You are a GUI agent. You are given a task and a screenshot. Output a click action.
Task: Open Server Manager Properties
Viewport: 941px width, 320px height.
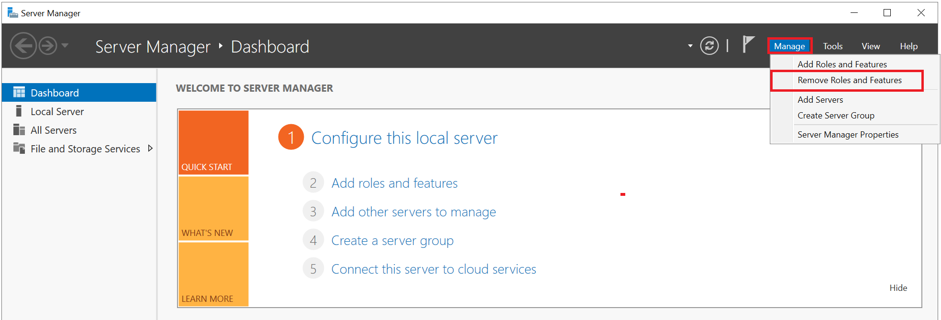[x=848, y=134]
